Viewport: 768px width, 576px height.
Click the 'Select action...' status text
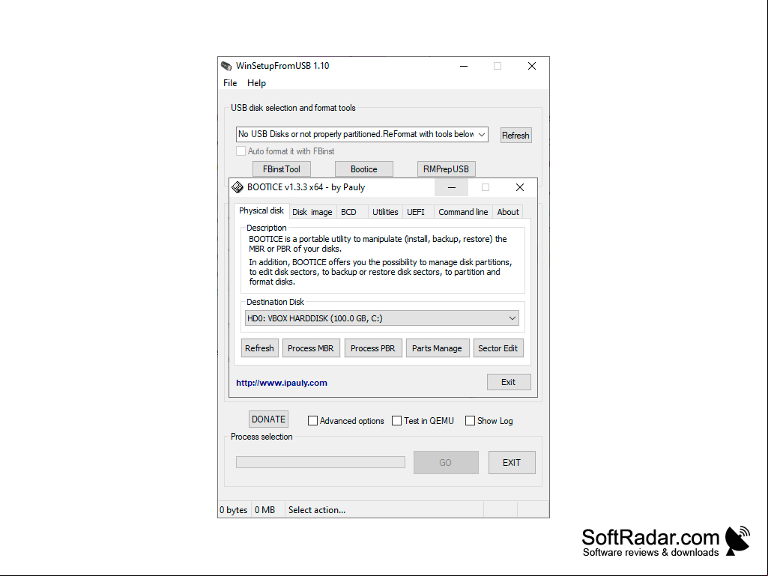click(317, 510)
